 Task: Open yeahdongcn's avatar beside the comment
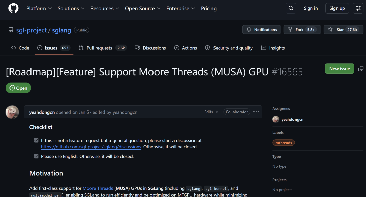12,112
